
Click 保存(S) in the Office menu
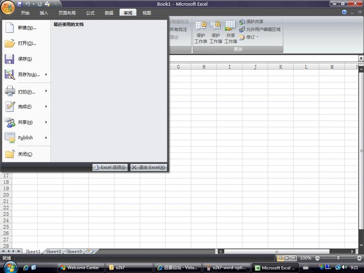pos(26,59)
